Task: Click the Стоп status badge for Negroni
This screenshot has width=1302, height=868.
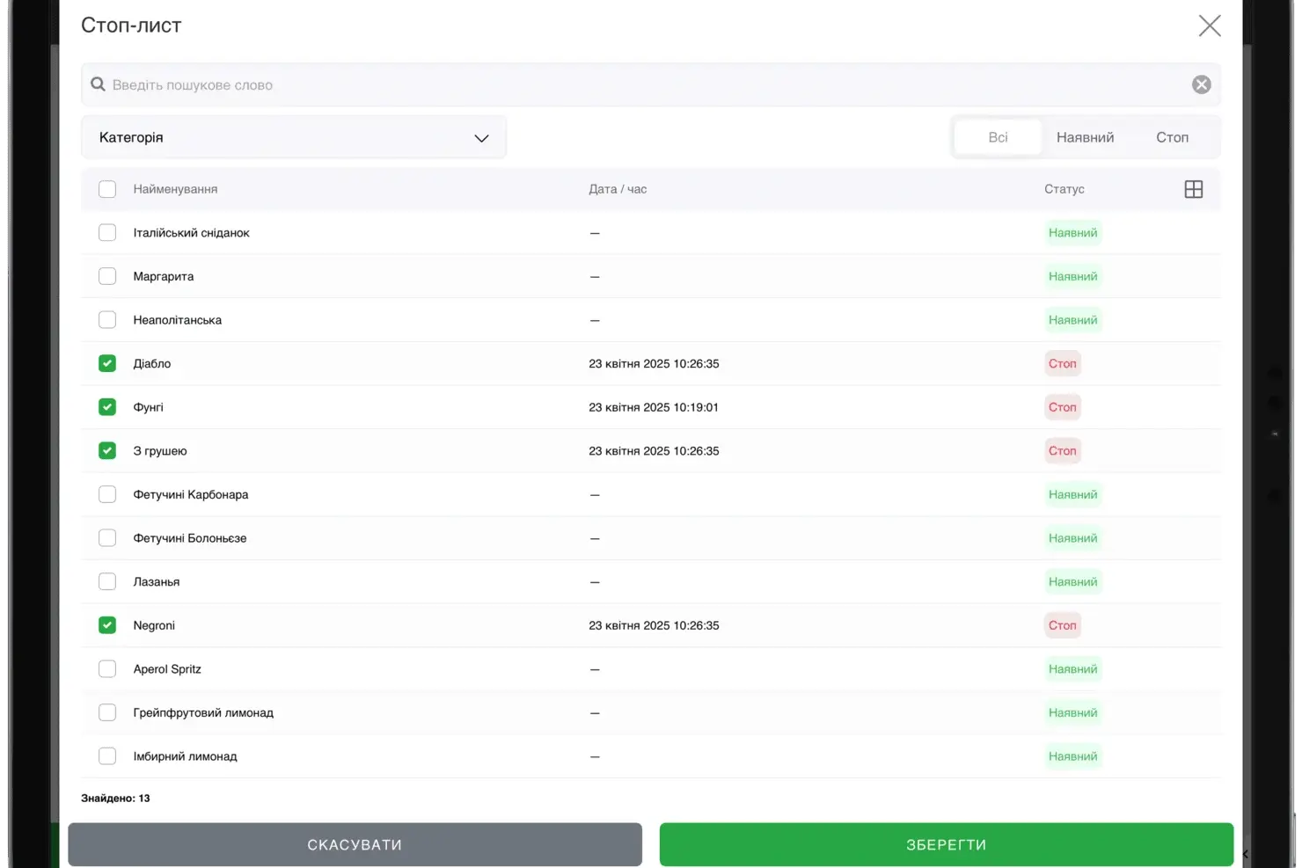Action: (x=1063, y=625)
